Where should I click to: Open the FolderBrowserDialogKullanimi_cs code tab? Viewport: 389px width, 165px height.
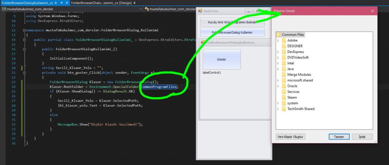click(x=27, y=3)
